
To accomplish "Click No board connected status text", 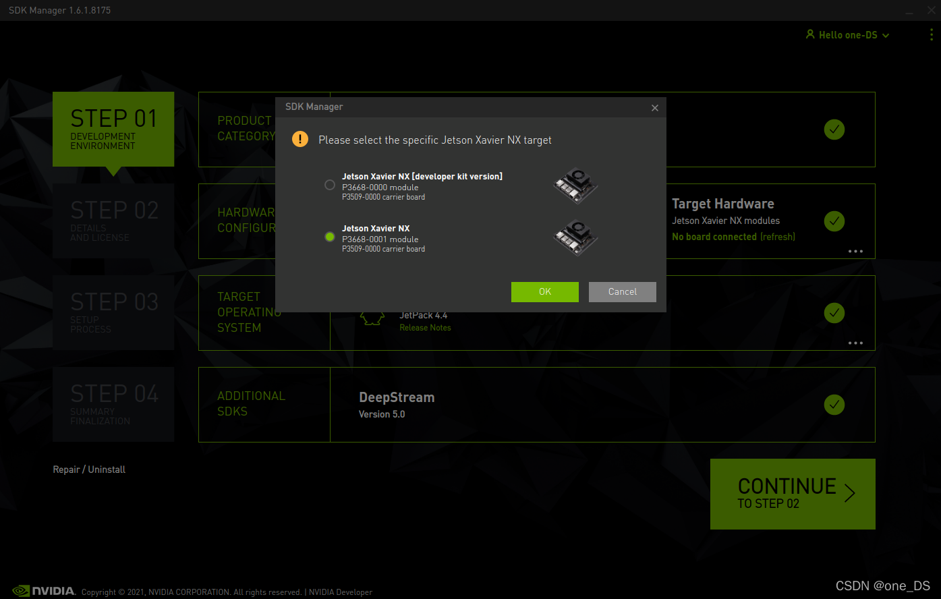I will pos(714,237).
